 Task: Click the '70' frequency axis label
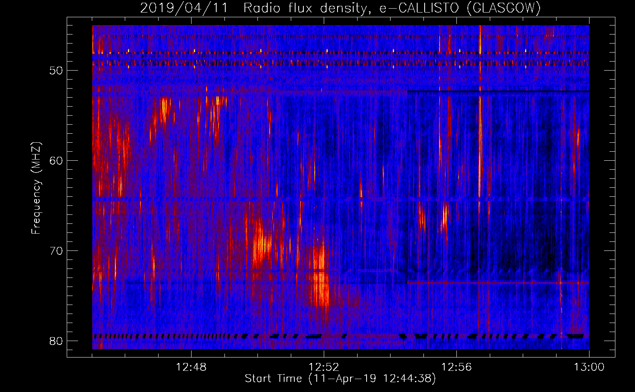coord(57,251)
